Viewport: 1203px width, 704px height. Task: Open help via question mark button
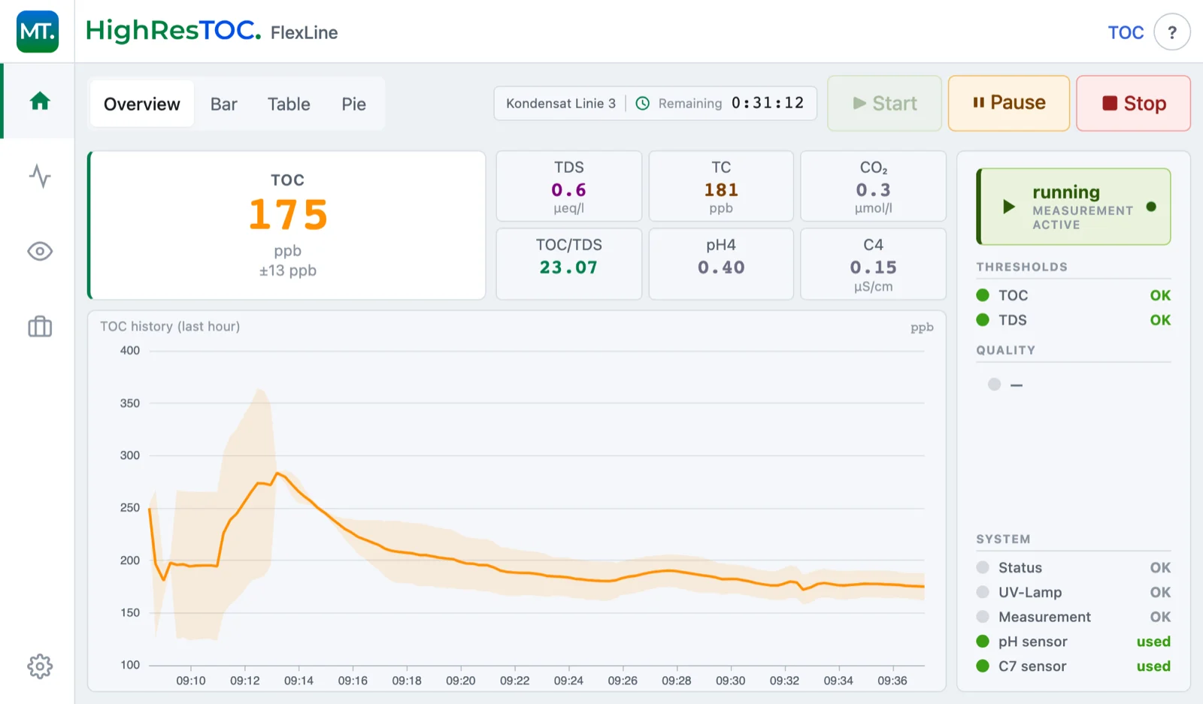coord(1171,32)
